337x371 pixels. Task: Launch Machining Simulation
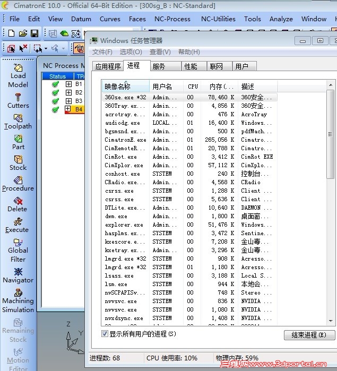(18, 301)
